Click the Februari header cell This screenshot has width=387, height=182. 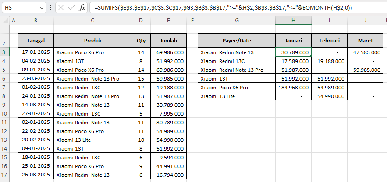329,41
